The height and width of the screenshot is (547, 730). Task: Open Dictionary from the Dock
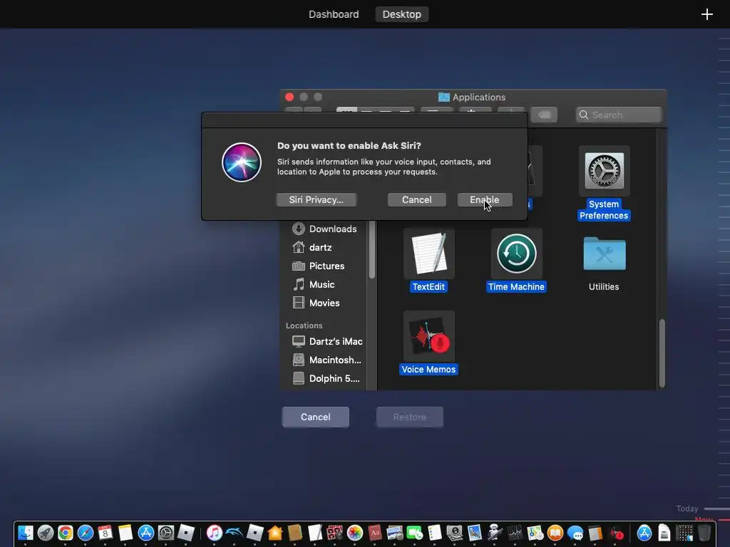[x=375, y=533]
